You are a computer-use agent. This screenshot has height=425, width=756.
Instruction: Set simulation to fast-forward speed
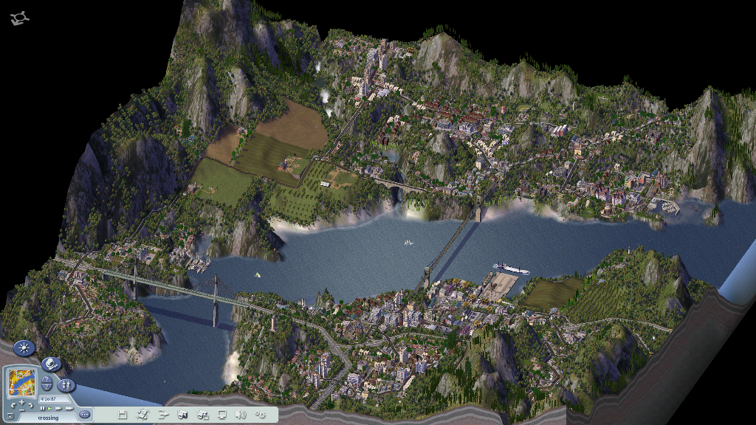click(x=59, y=409)
